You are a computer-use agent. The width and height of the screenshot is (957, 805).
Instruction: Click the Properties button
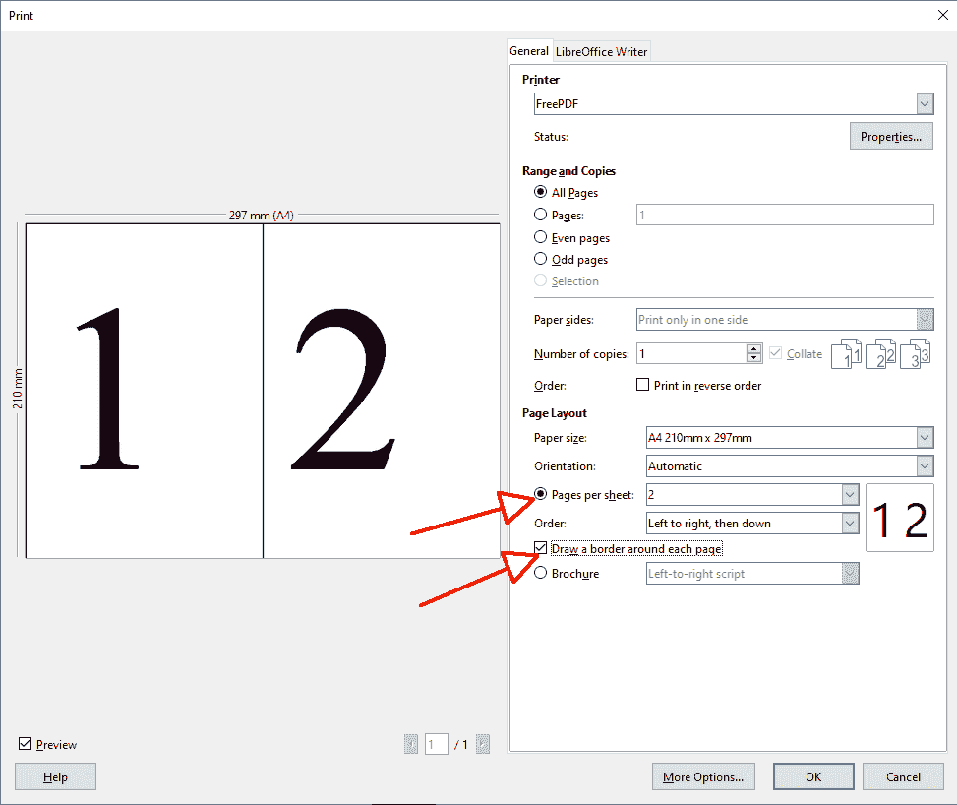pyautogui.click(x=890, y=137)
